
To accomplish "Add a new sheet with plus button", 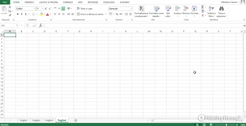I will coord(76,120).
